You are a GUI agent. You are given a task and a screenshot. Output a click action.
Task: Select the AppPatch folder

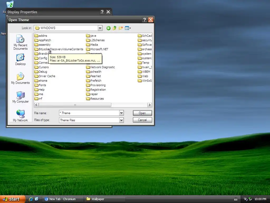43,40
